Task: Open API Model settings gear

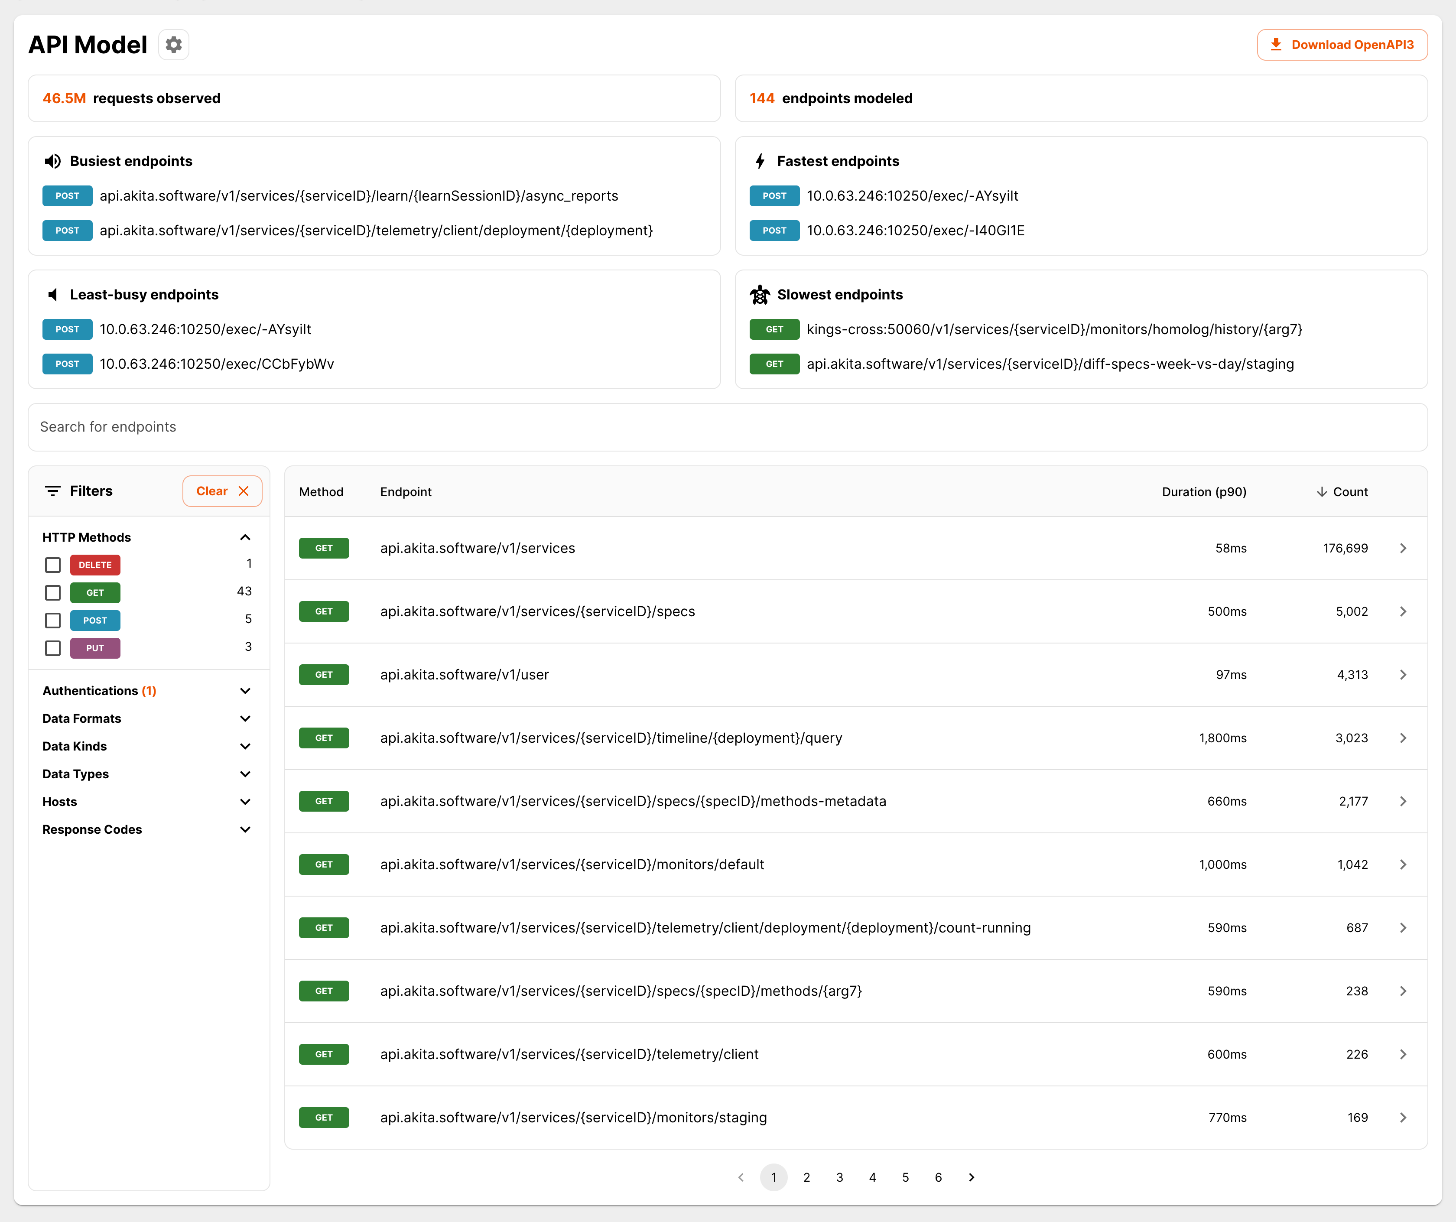Action: (173, 45)
